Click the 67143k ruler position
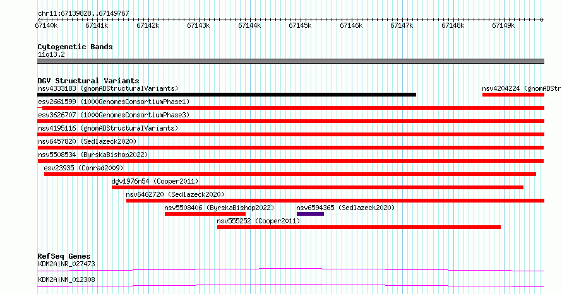The image size is (562, 294). coord(198,25)
